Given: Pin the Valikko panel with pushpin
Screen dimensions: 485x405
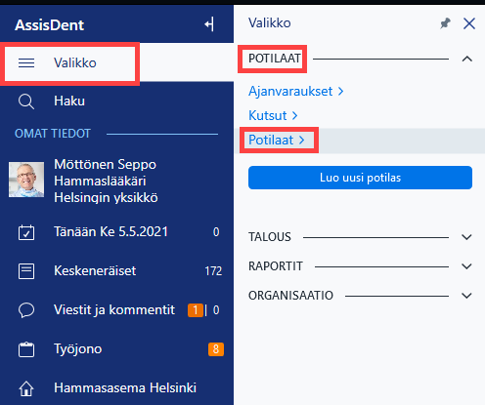Looking at the screenshot, I should coord(445,23).
